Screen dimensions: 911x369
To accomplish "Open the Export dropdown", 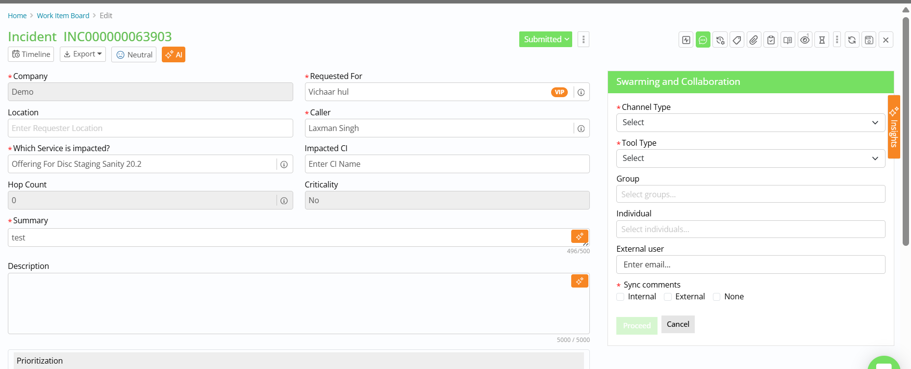I will point(83,54).
